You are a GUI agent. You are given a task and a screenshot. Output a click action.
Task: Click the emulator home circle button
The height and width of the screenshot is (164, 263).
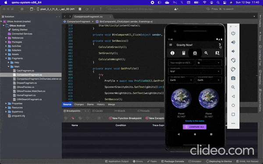233,105
